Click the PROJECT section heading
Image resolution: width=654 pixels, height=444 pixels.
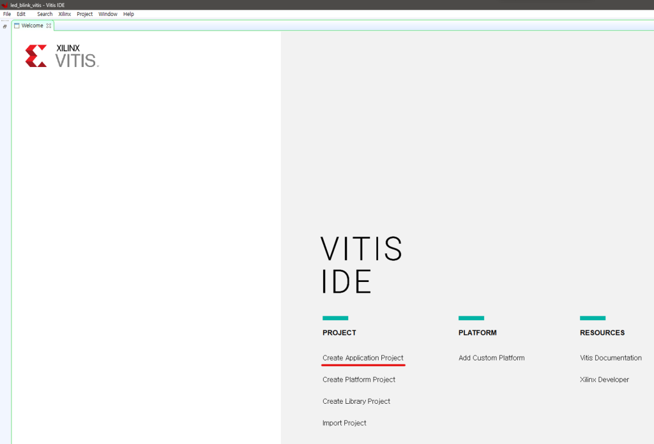pos(339,333)
